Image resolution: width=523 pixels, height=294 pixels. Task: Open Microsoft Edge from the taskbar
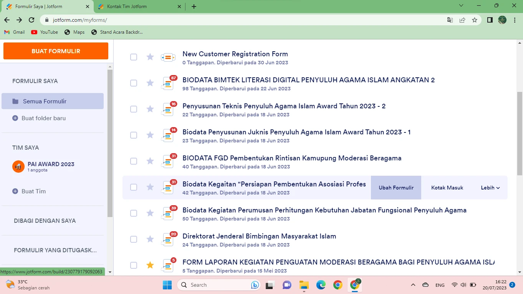click(x=321, y=285)
